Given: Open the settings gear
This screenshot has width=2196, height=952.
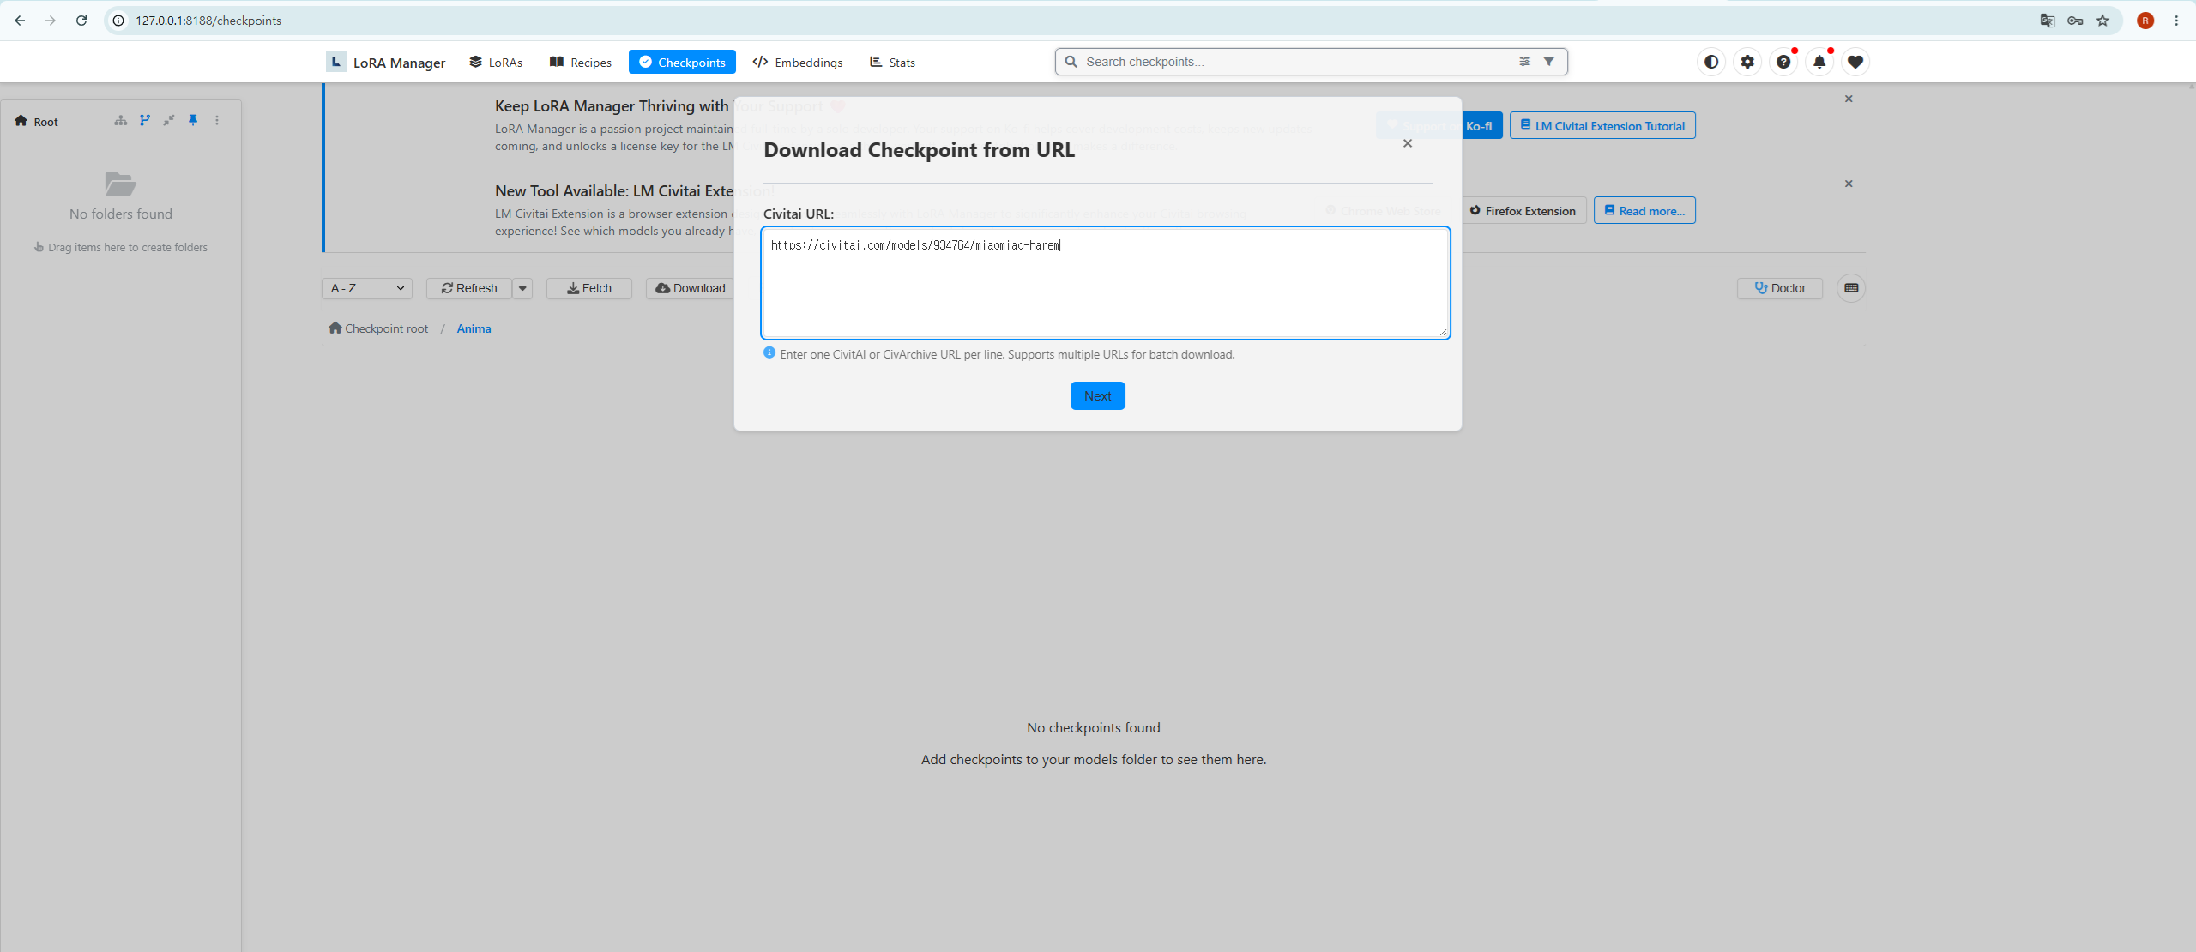Looking at the screenshot, I should click(x=1747, y=62).
